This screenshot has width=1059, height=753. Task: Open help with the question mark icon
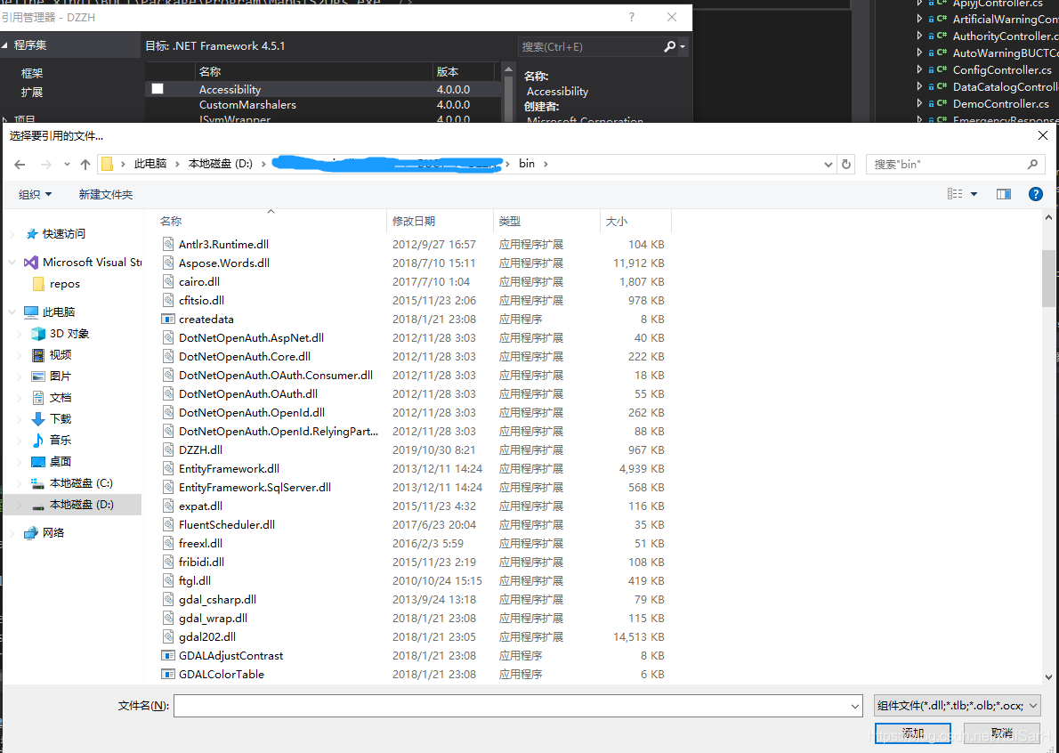[x=1035, y=195]
